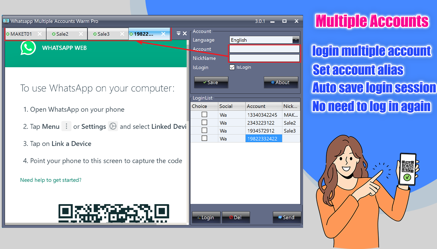The height and width of the screenshot is (249, 437).
Task: Switch to the Sale3 tab
Action: tap(108, 34)
